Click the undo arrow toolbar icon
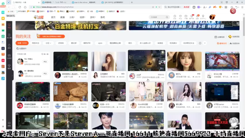The image size is (245, 138). pyautogui.click(x=236, y=7)
